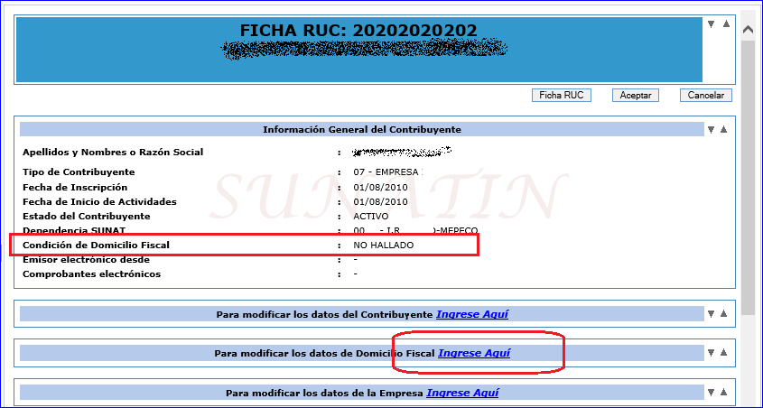Click the Información General del Contribuyente header bar

point(361,129)
